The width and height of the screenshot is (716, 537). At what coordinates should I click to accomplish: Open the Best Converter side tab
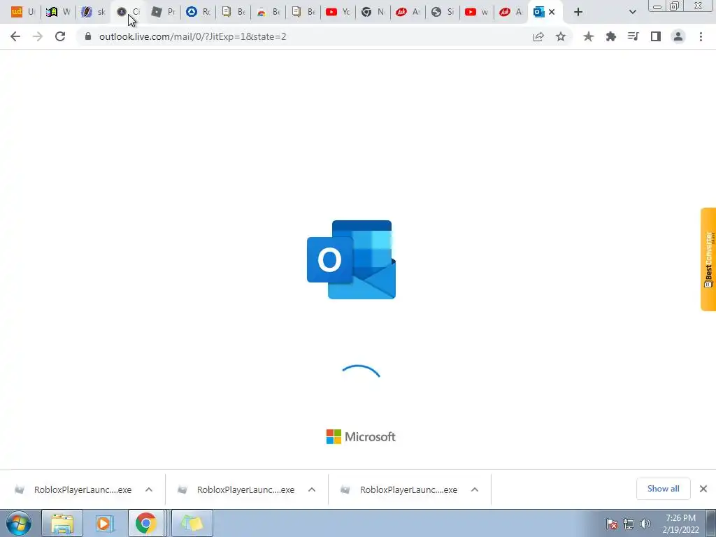708,259
